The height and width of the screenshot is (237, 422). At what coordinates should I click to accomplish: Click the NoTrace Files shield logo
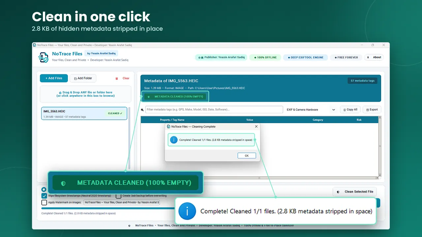point(43,57)
